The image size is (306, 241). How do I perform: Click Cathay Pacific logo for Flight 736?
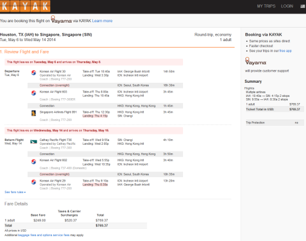tap(34, 142)
